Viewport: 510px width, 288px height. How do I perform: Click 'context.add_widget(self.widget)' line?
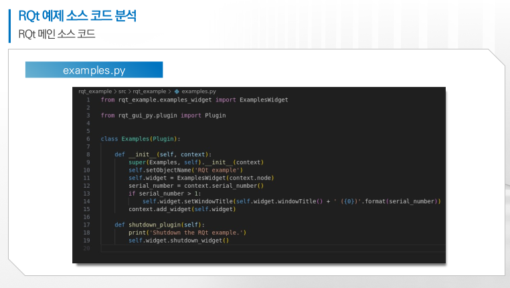[182, 209]
